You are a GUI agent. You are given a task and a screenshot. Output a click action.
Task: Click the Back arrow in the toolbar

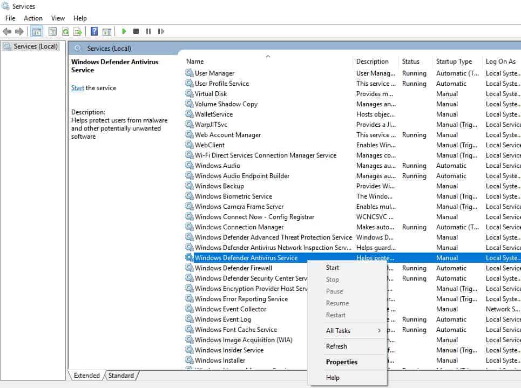[x=7, y=31]
